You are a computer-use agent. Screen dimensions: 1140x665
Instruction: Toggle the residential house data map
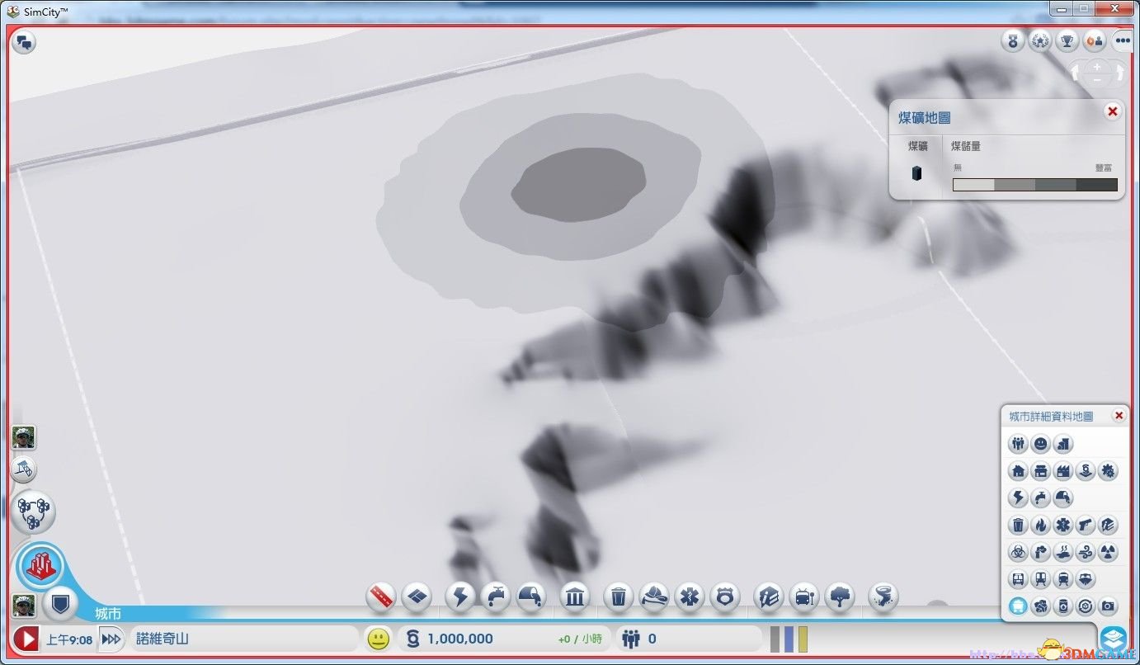(x=1018, y=471)
